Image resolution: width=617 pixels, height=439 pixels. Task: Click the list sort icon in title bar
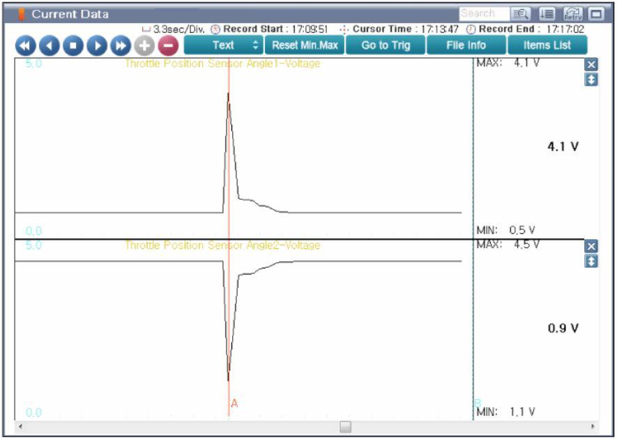pyautogui.click(x=548, y=13)
